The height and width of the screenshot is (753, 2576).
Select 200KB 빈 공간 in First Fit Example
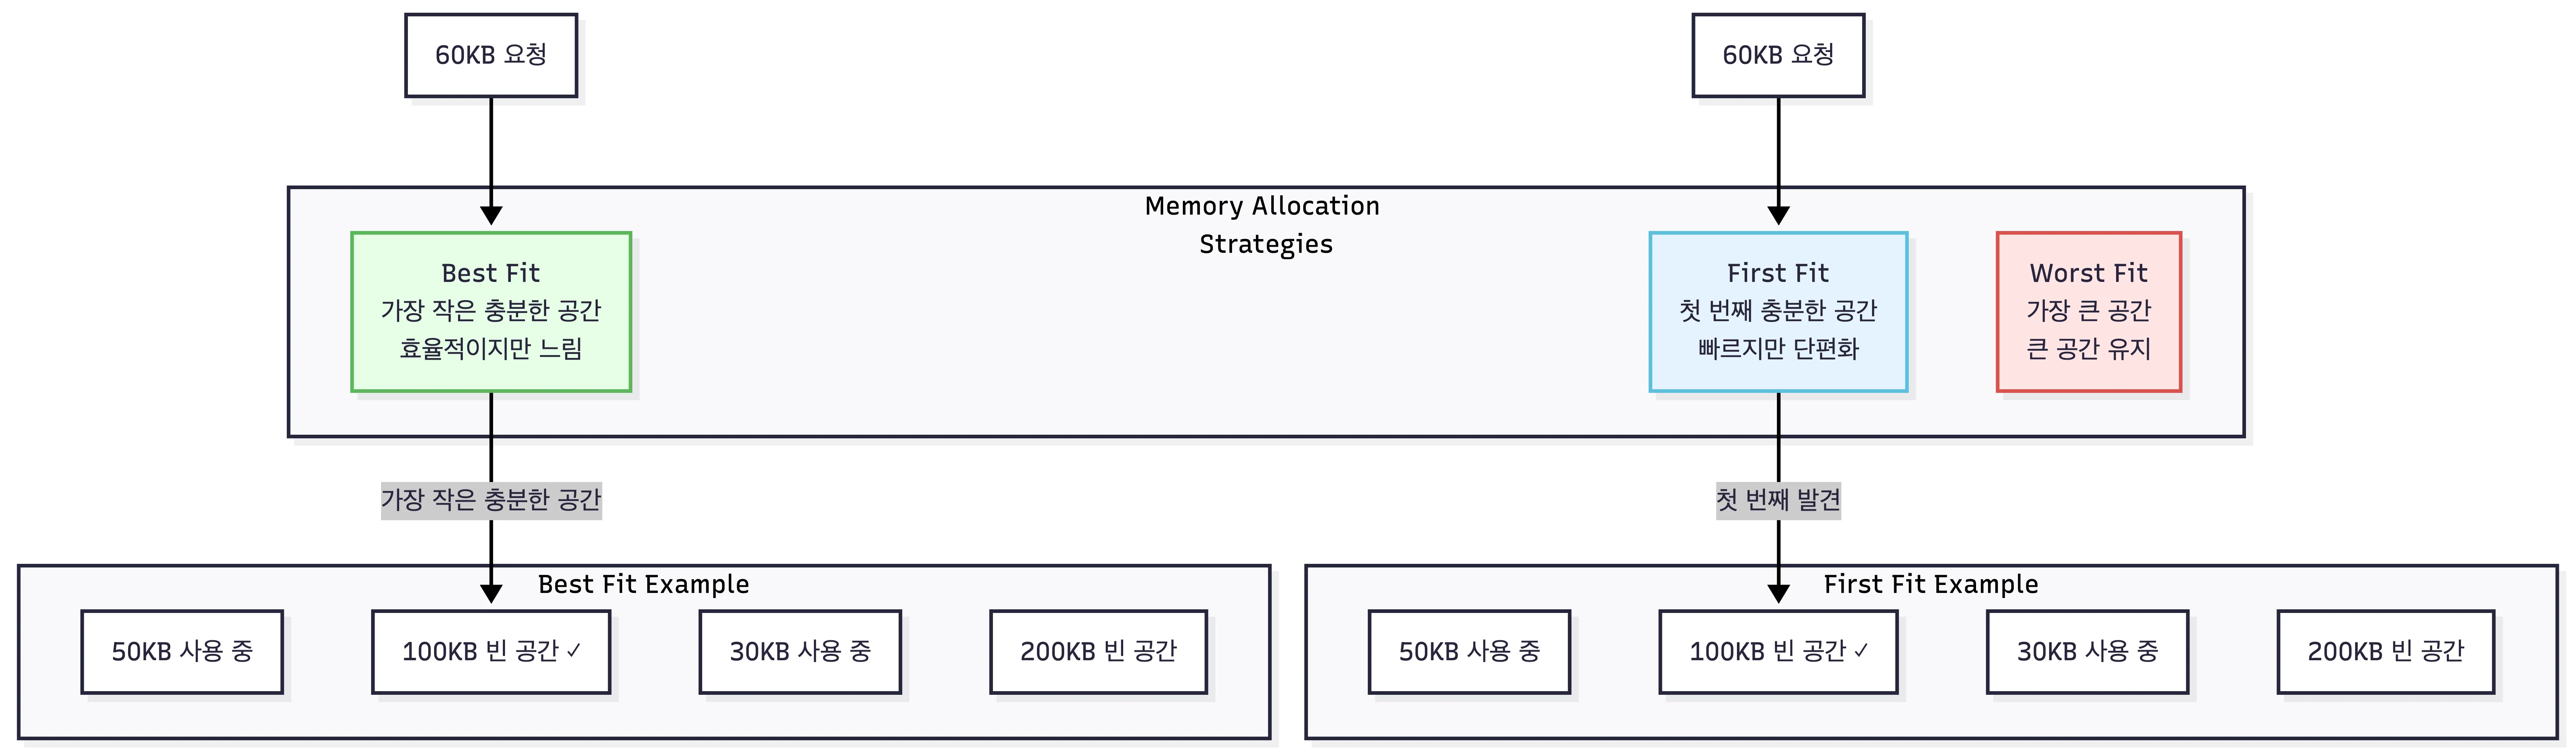point(2385,651)
